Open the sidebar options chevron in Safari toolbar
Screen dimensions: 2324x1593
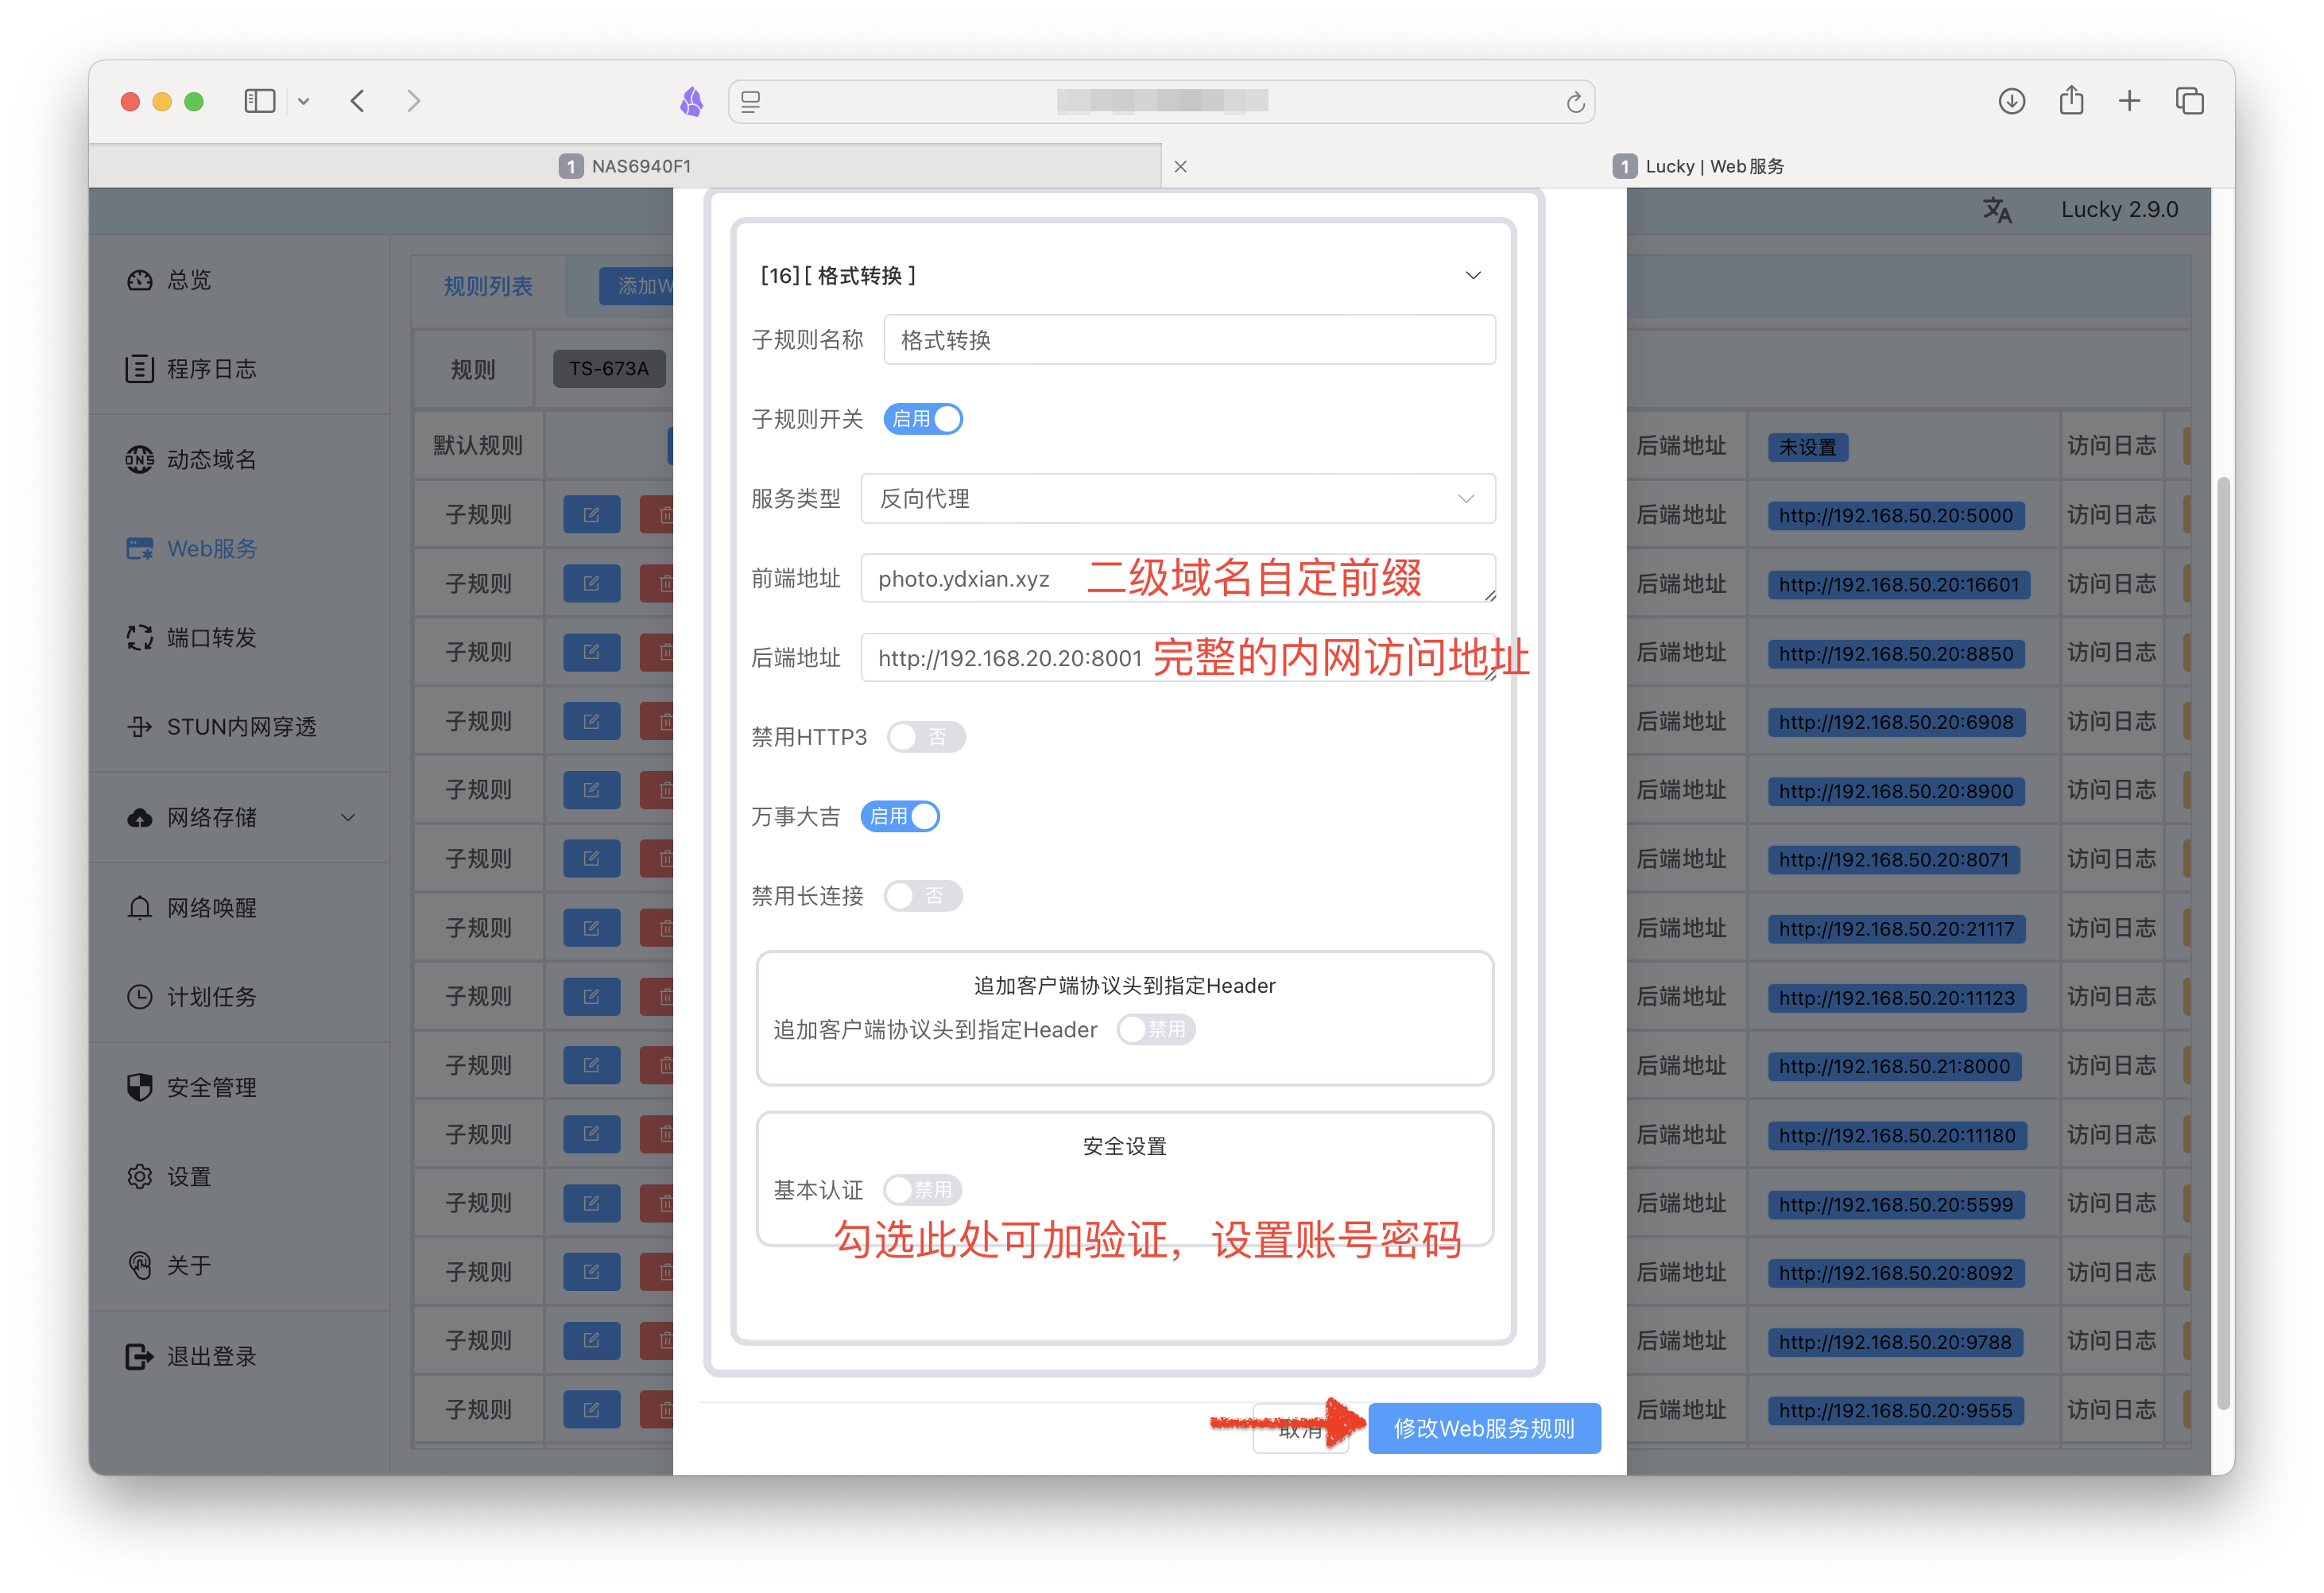[303, 101]
